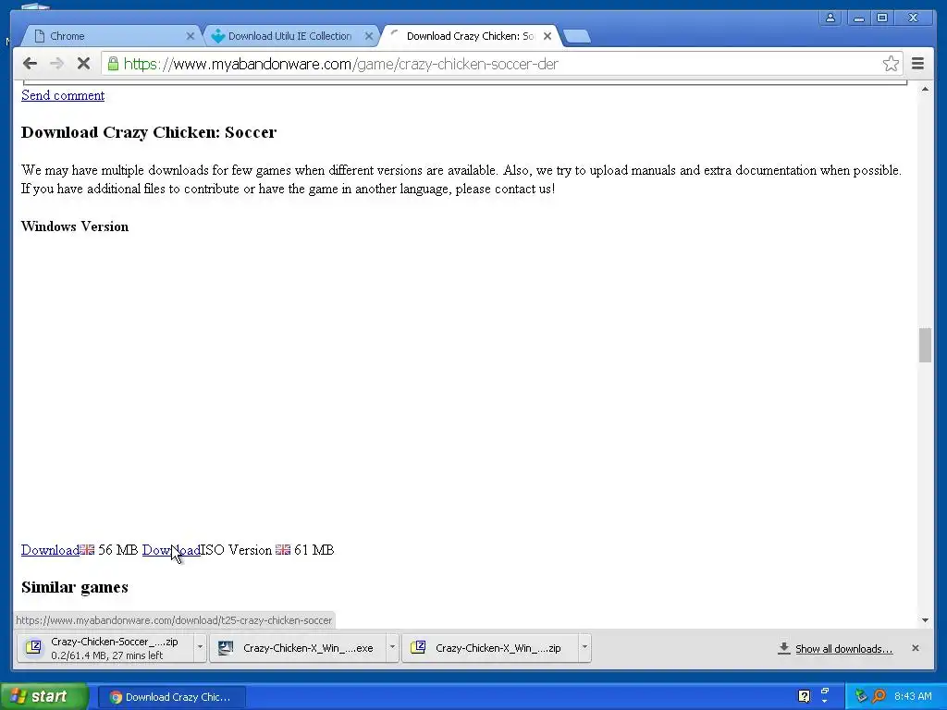
Task: Click the magnifier icon in system tray
Action: (879, 696)
